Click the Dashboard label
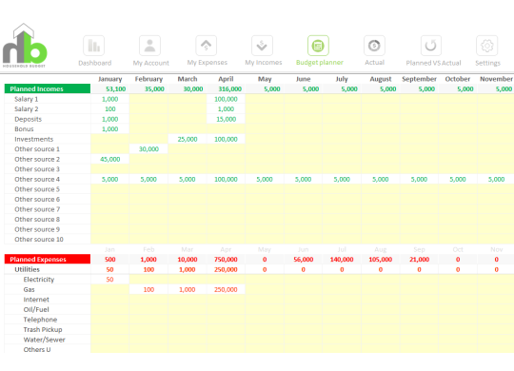 (95, 63)
